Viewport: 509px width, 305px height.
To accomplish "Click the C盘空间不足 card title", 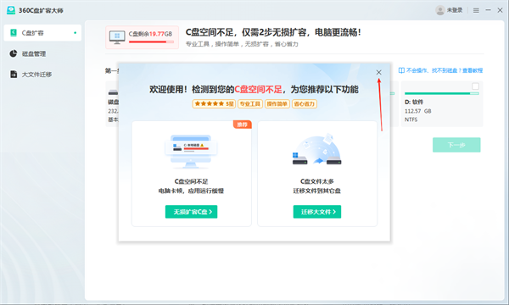I will pos(191,181).
